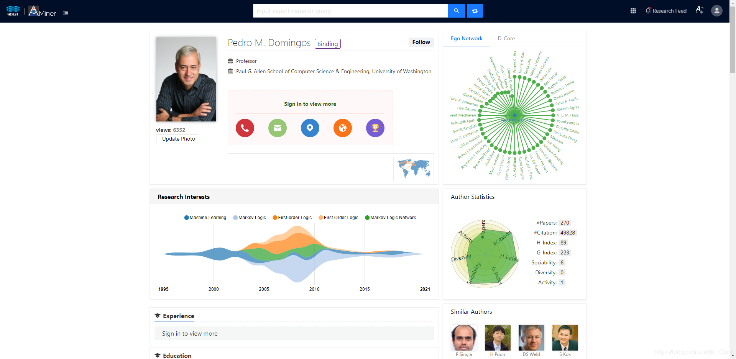Click the G-Index value 223
Viewport: 736px width, 359px height.
565,252
